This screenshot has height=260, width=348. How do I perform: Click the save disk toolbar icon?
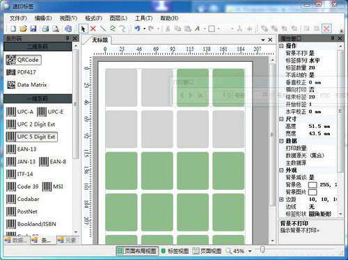pyautogui.click(x=33, y=29)
